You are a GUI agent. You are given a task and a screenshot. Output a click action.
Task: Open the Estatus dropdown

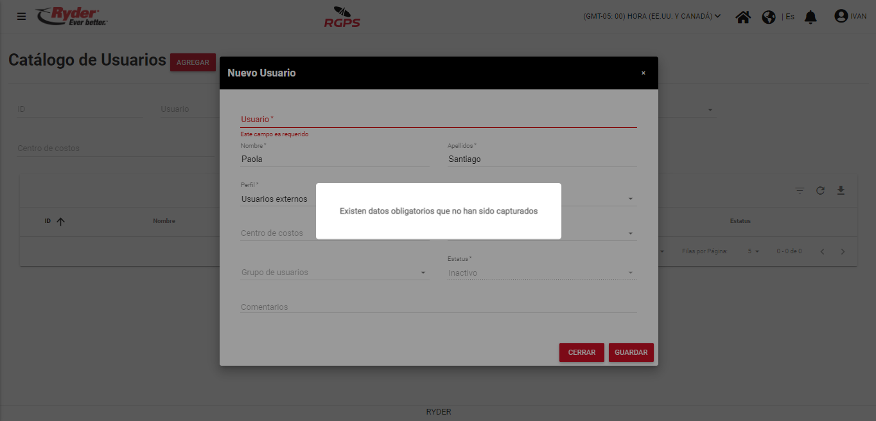click(x=541, y=273)
